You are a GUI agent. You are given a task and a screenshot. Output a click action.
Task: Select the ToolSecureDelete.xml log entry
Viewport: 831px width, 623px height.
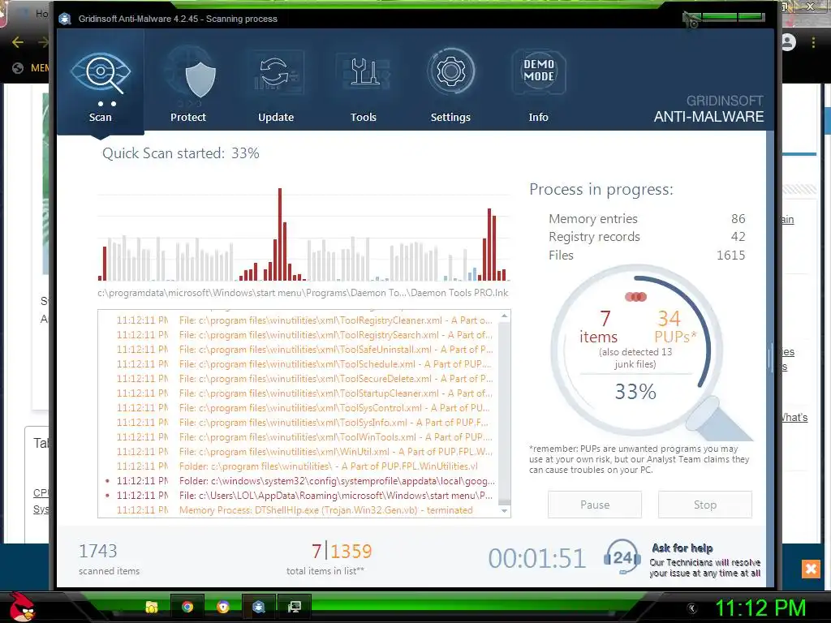pyautogui.click(x=304, y=379)
